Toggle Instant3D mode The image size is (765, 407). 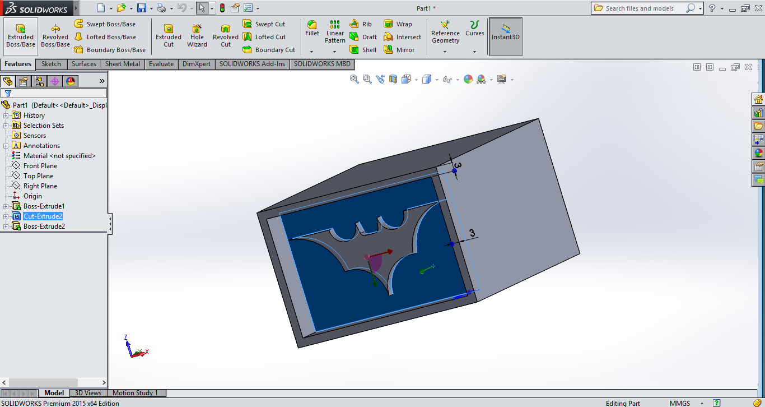pyautogui.click(x=505, y=36)
